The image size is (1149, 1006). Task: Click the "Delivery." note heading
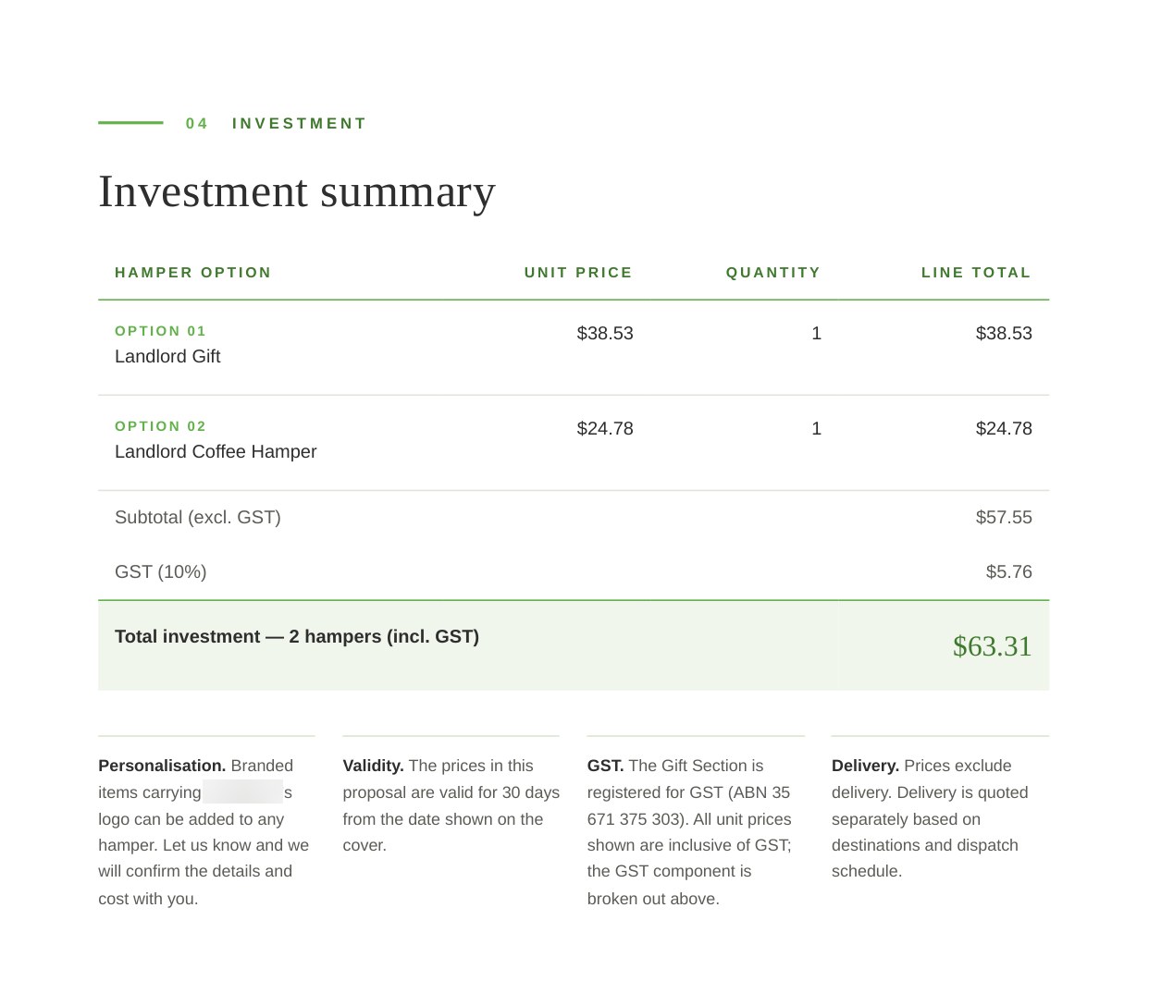click(x=865, y=766)
